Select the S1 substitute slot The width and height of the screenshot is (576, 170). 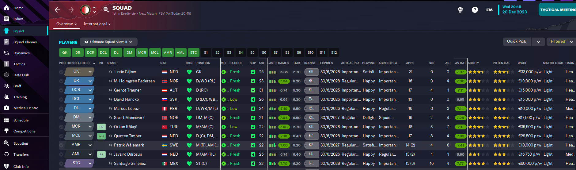click(x=206, y=52)
